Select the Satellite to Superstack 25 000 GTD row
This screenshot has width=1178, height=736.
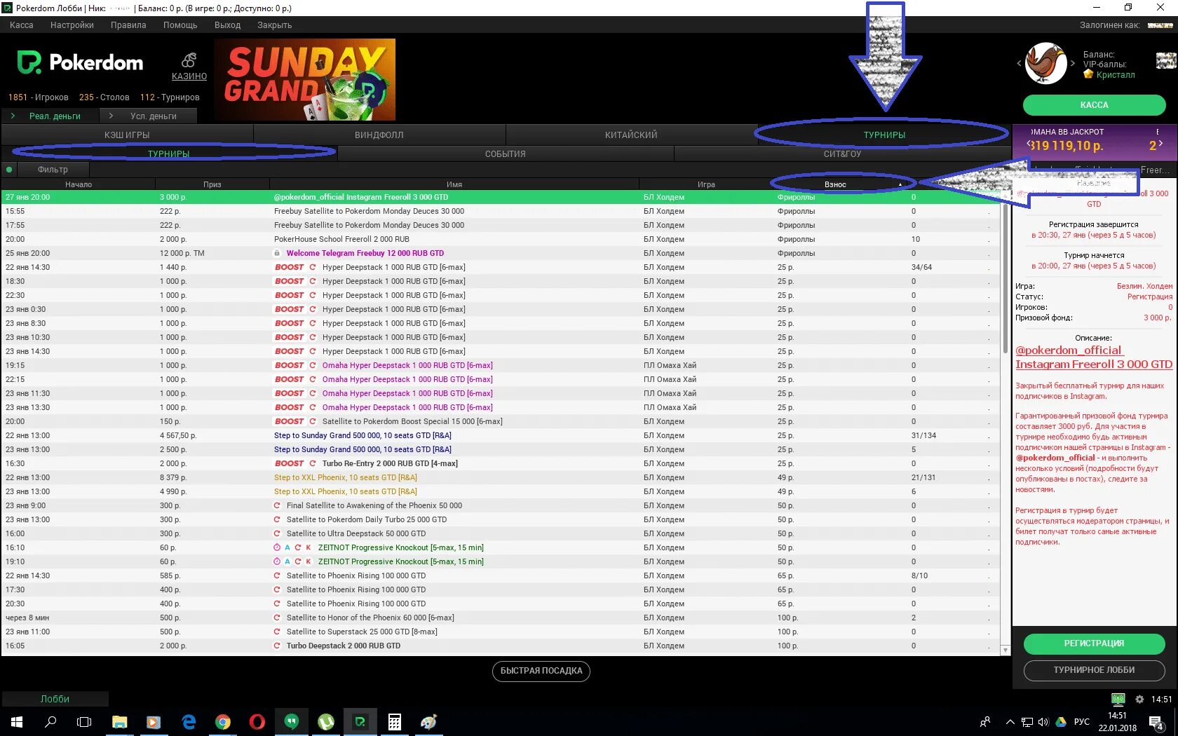(501, 632)
